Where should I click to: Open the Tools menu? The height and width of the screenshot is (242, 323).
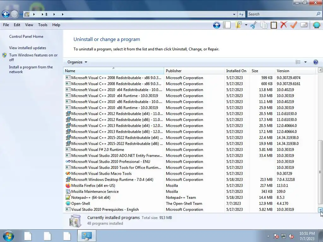[43, 25]
